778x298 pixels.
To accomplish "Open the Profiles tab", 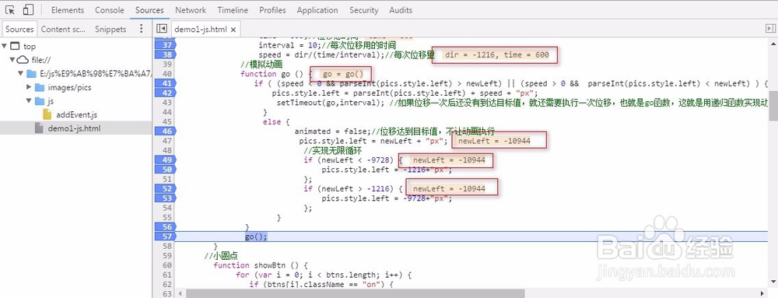I will pos(272,10).
